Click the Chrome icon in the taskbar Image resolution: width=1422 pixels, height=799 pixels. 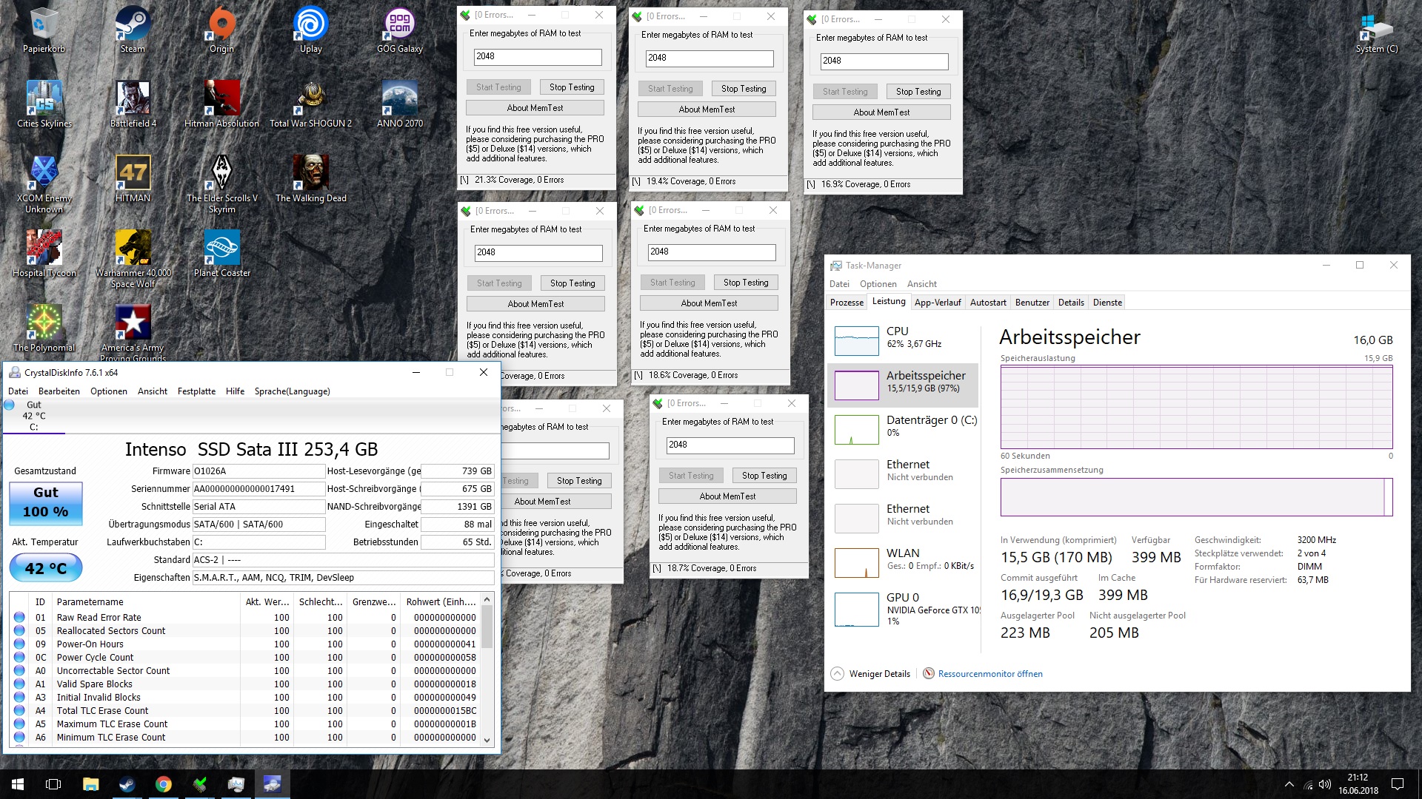pyautogui.click(x=164, y=784)
